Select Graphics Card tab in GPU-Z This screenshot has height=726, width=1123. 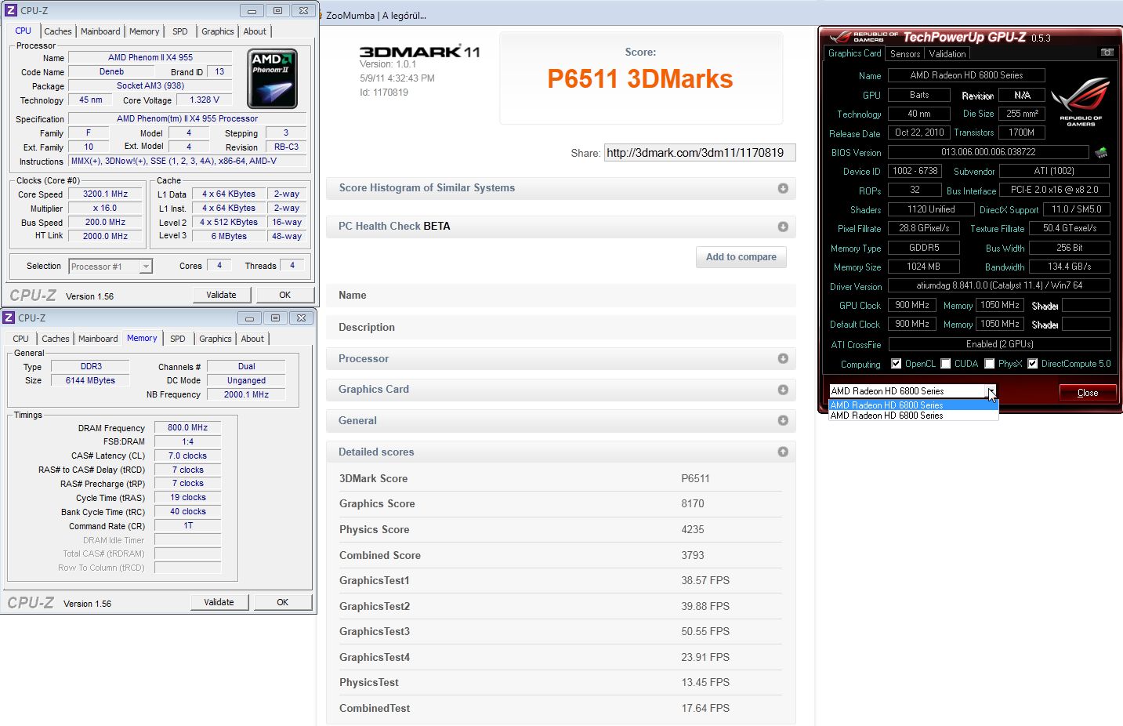click(854, 53)
